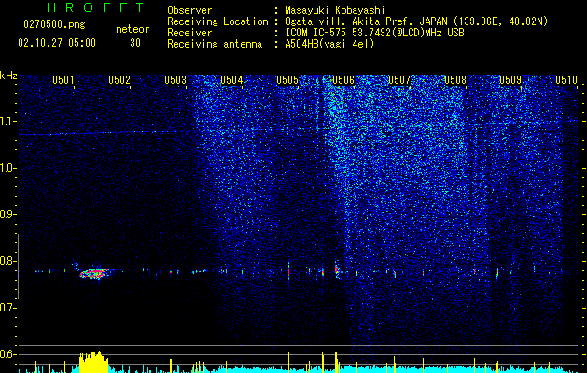
Task: Click the kHz axis unit label
Action: coord(8,76)
